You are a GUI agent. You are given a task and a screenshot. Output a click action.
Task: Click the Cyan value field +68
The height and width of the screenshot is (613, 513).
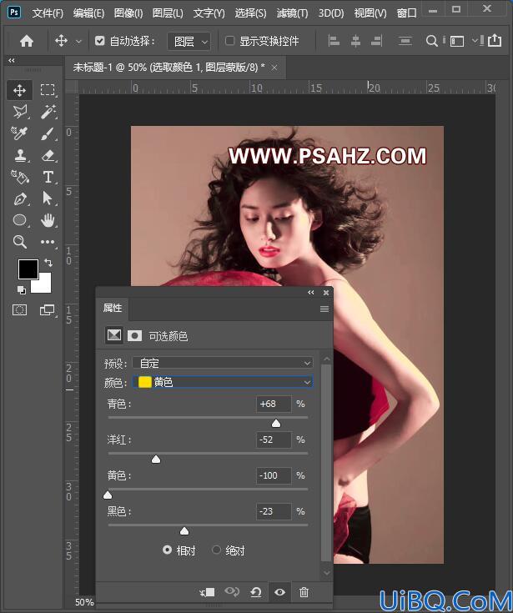pyautogui.click(x=274, y=404)
